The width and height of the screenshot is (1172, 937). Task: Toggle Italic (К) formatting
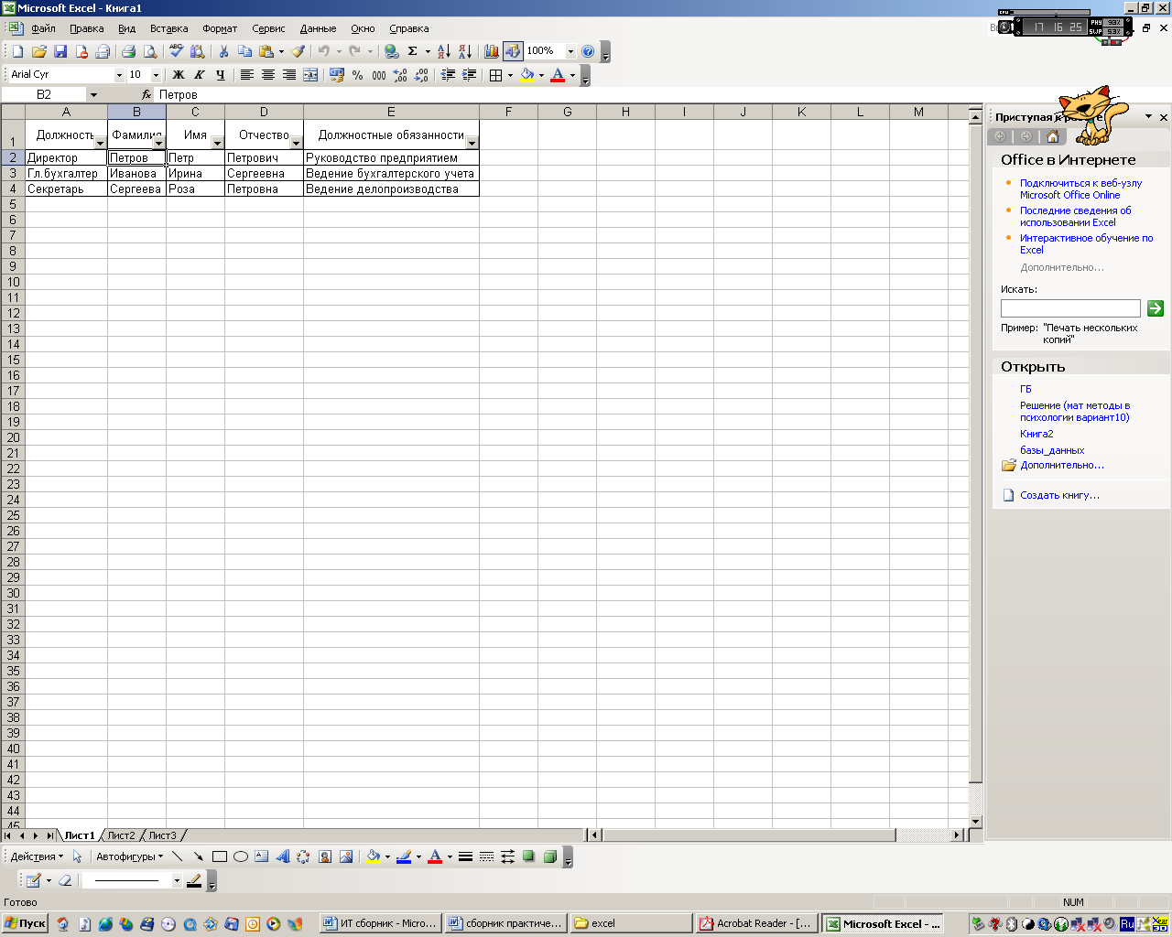(200, 75)
